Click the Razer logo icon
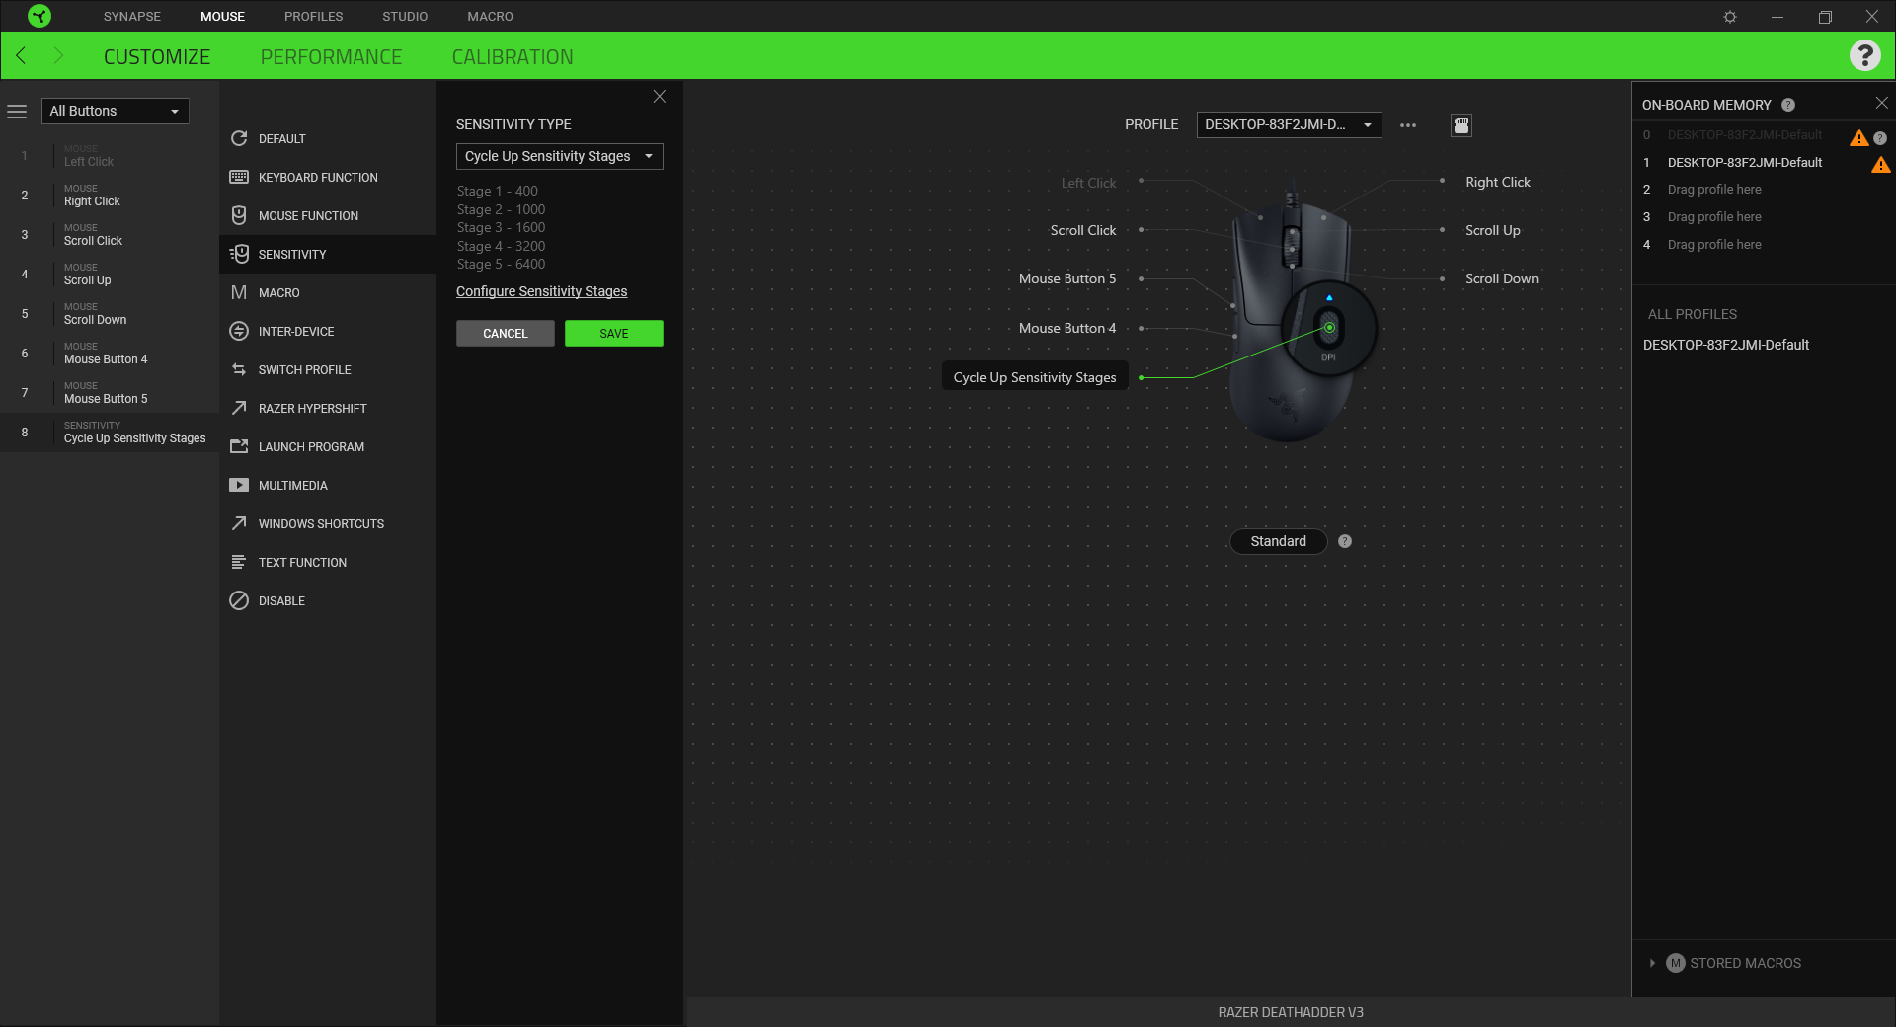This screenshot has height=1027, width=1896. tap(39, 16)
